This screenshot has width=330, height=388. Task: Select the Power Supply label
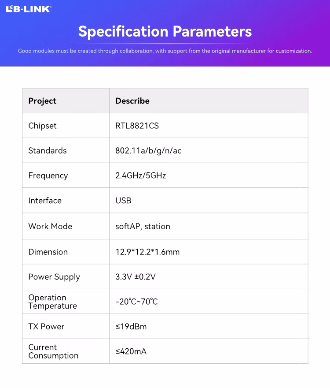pyautogui.click(x=54, y=277)
